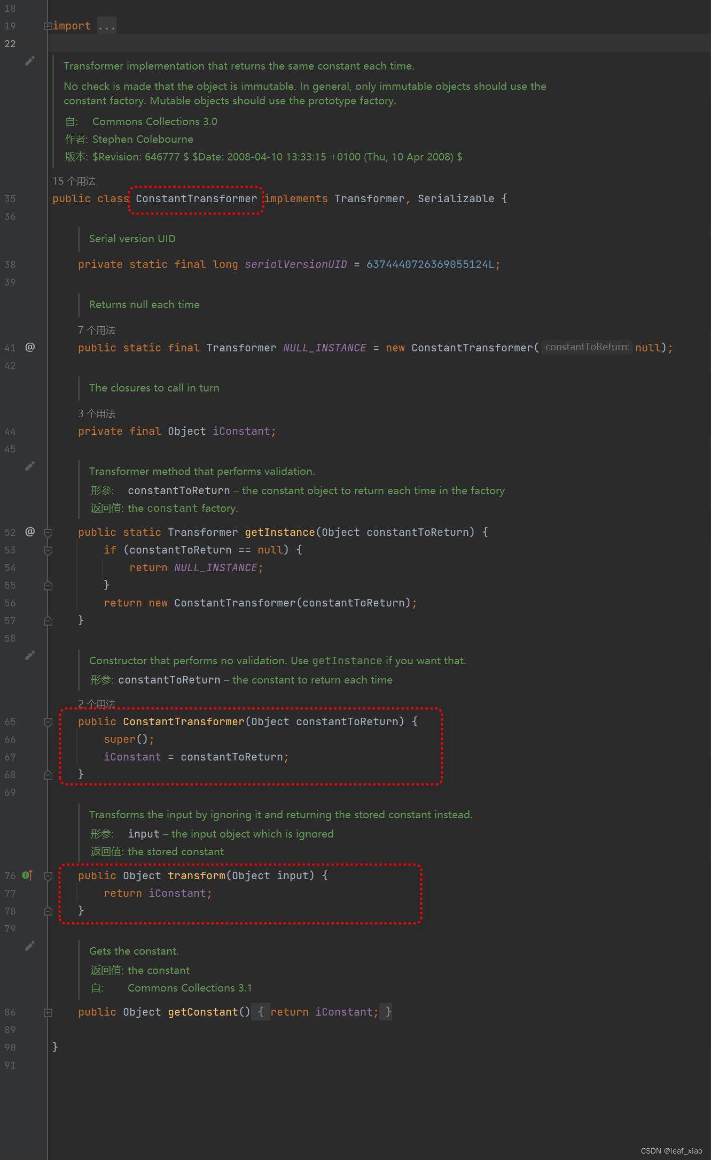Collapse the ConstantTransformer constructor at line 65

[48, 722]
